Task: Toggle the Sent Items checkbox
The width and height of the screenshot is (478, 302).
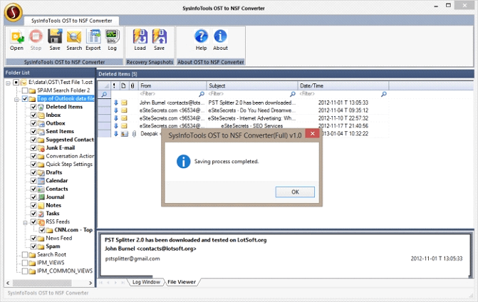Action: tap(33, 132)
